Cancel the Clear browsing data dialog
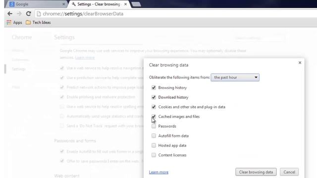317x178 pixels. (289, 172)
